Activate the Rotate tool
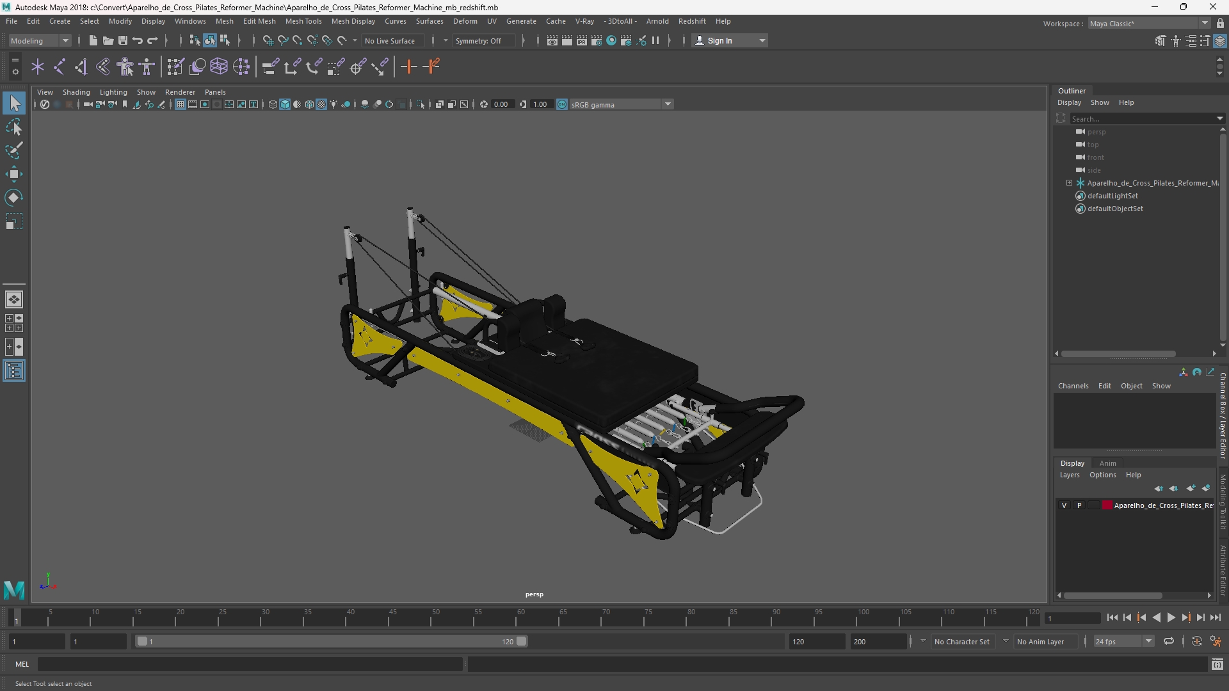 [x=14, y=198]
